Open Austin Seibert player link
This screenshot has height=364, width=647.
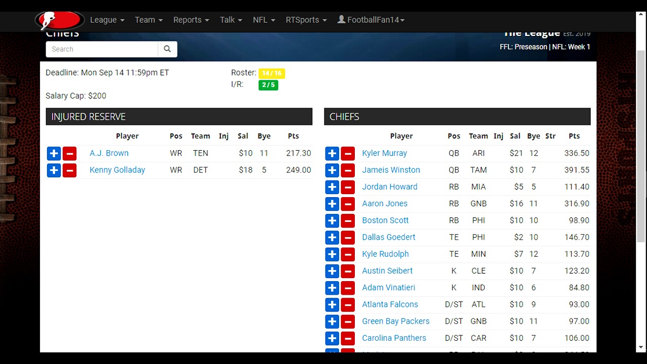387,270
